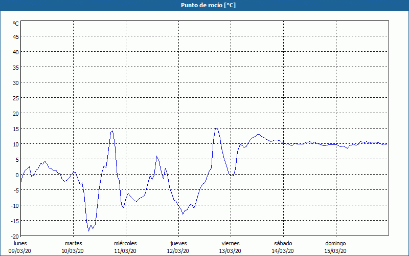This screenshot has height=256, width=409.
Task: Click the martes day label
Action: [x=73, y=243]
